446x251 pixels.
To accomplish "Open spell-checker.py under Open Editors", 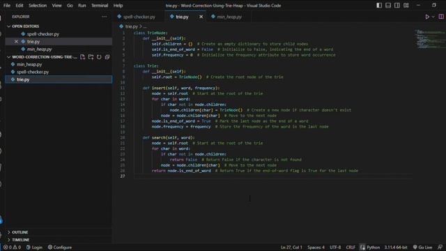I will pos(59,34).
